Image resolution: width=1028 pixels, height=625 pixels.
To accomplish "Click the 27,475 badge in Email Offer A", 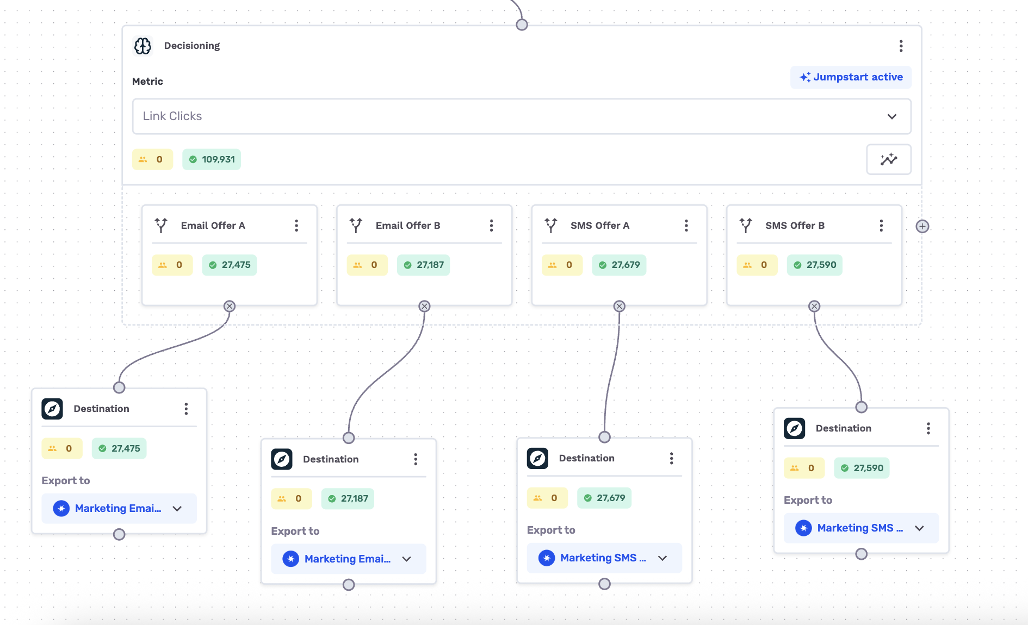I will (230, 265).
